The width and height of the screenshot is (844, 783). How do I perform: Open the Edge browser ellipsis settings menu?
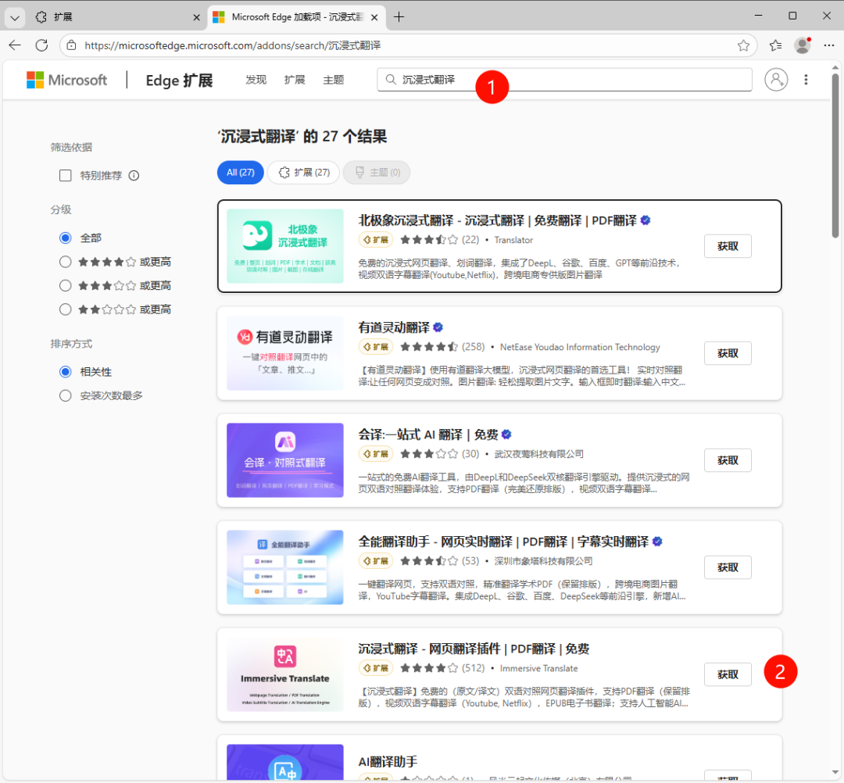[829, 45]
